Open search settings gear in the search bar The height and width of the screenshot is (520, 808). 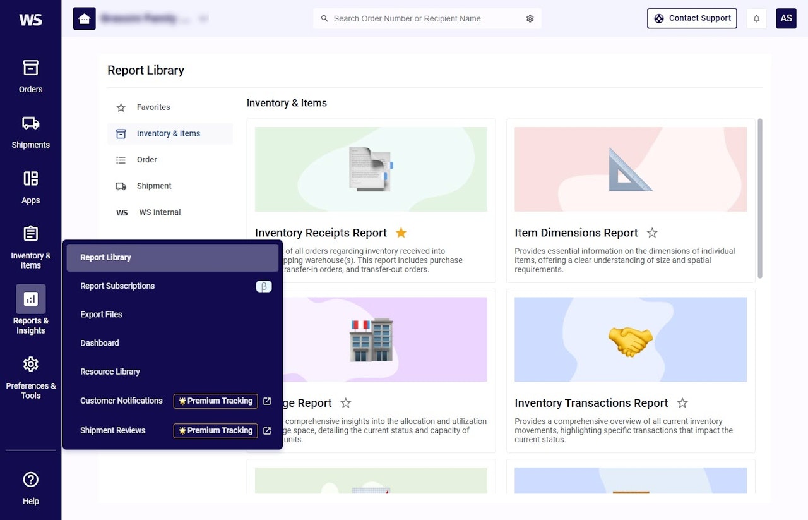click(530, 18)
